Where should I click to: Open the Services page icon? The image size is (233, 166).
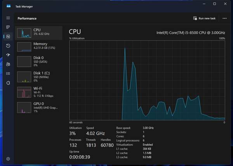click(8, 83)
